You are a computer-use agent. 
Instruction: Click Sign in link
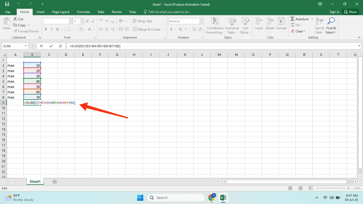point(334,12)
